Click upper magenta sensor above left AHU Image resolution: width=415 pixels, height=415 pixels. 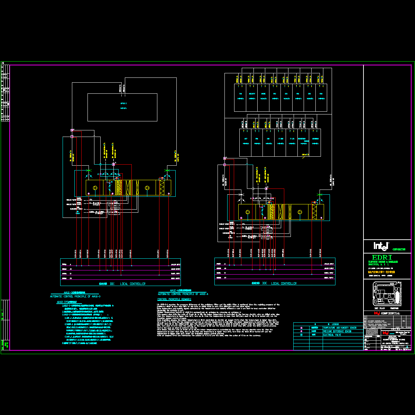(72, 130)
